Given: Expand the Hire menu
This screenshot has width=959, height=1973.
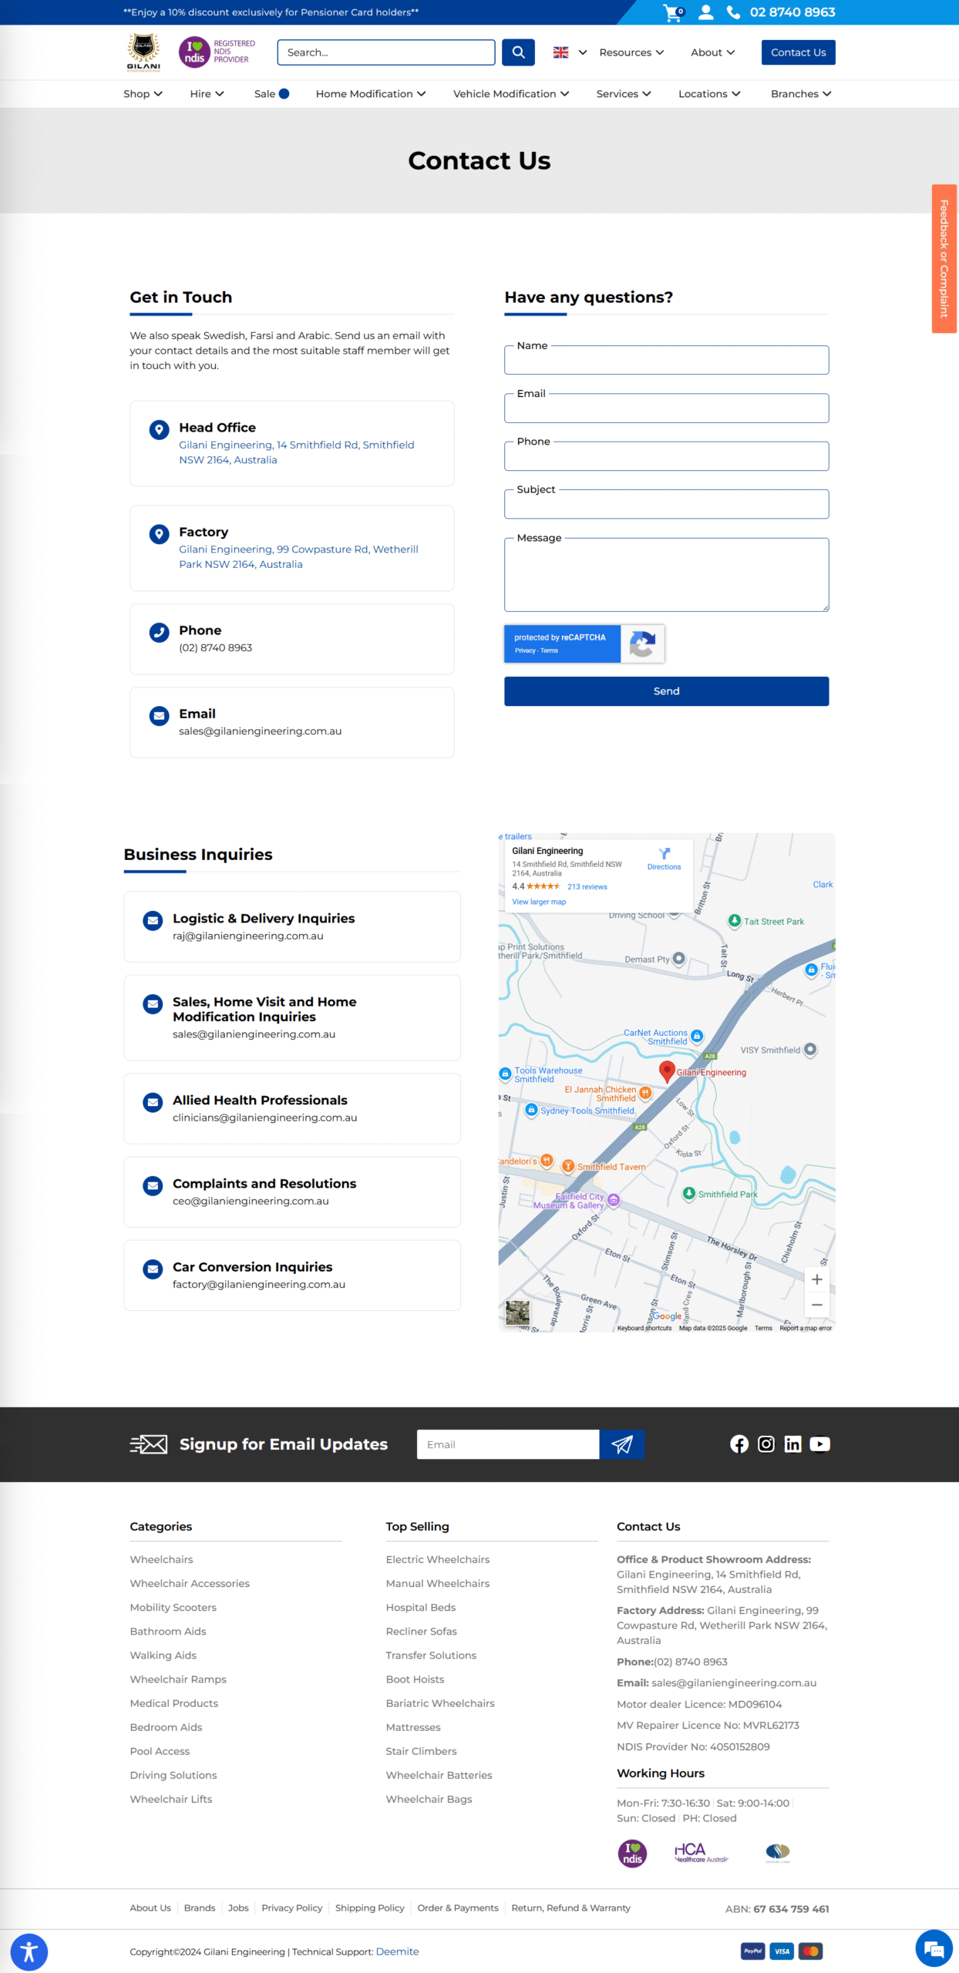Looking at the screenshot, I should (x=207, y=94).
